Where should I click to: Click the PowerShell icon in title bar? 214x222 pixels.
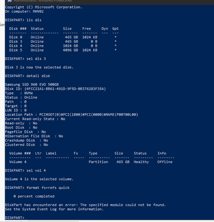point(10,1)
